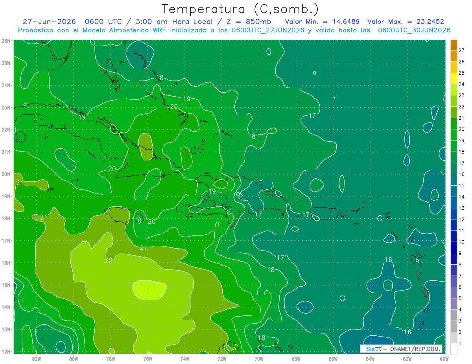Click the '66W' longitude axis label
The width and height of the screenshot is (472, 364).
[x=333, y=359]
